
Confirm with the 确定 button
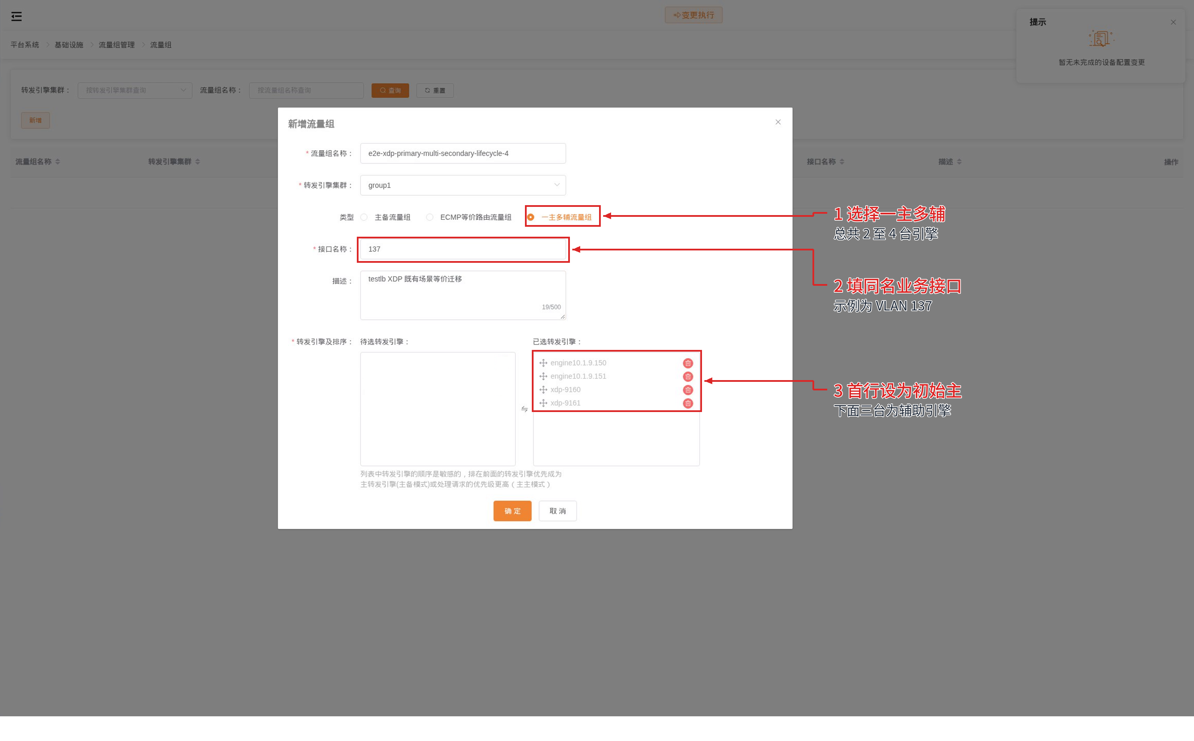tap(512, 511)
